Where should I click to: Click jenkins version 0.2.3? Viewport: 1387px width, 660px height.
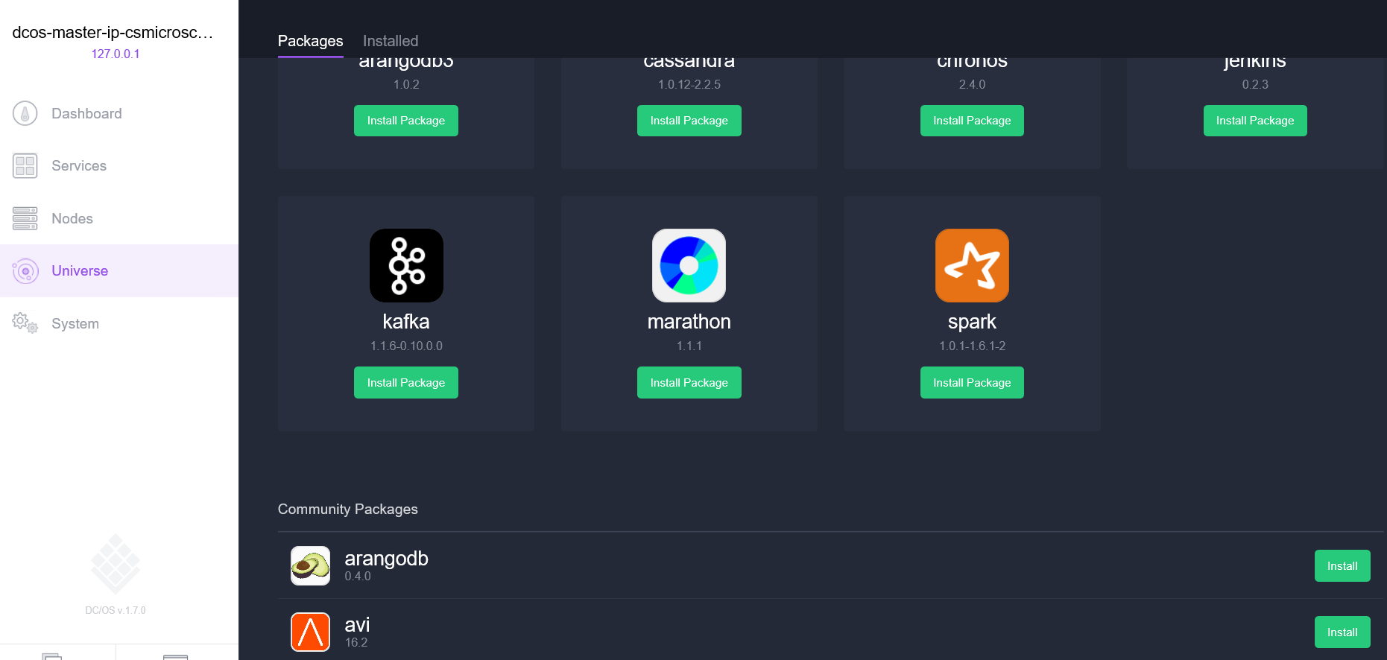coord(1255,85)
